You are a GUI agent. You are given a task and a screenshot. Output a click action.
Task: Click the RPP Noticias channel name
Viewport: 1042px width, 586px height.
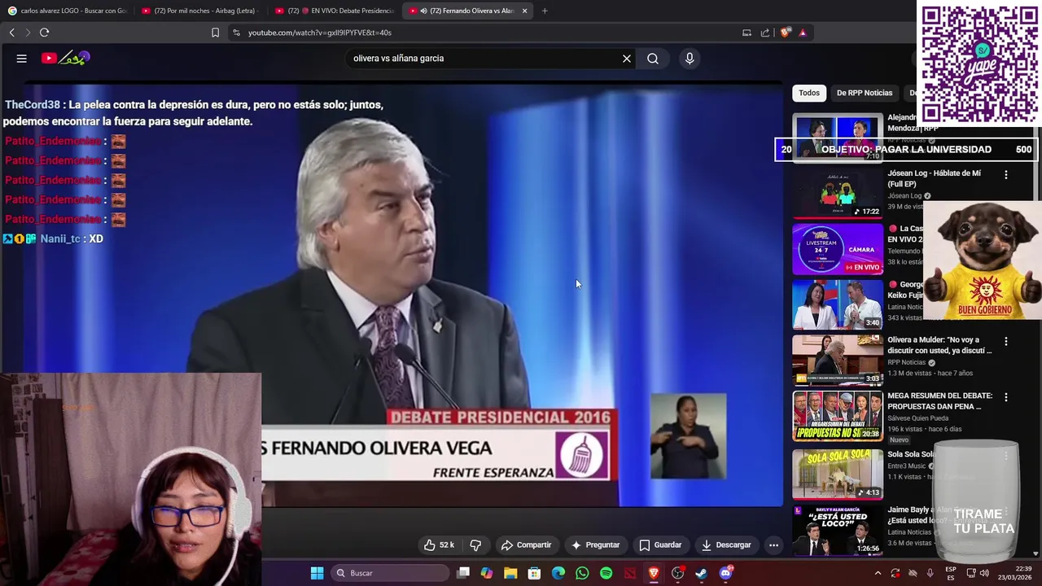coord(906,362)
